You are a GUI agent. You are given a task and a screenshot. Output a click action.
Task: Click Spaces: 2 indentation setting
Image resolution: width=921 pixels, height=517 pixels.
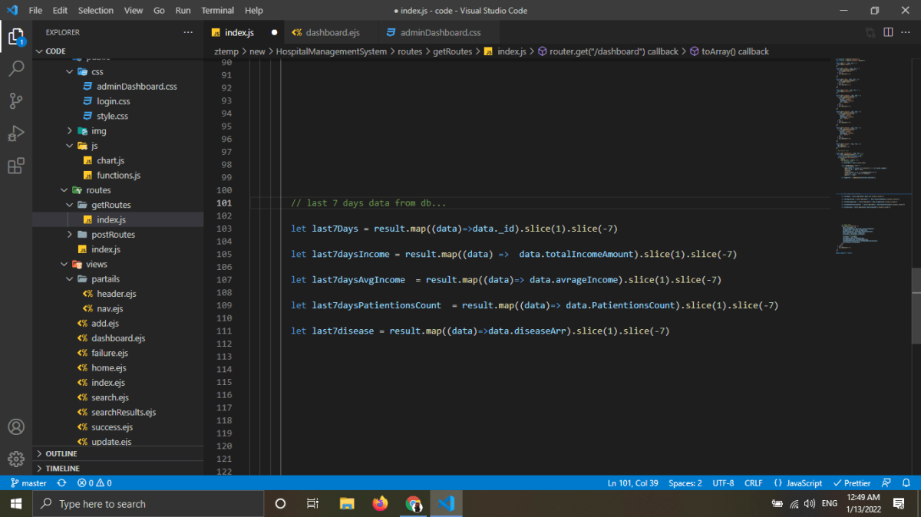click(x=685, y=483)
